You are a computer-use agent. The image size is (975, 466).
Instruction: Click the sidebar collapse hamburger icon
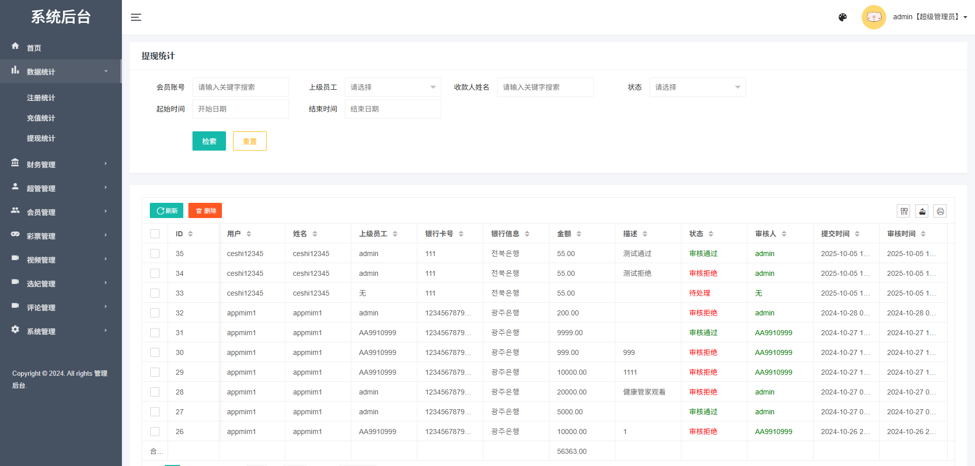pos(136,17)
